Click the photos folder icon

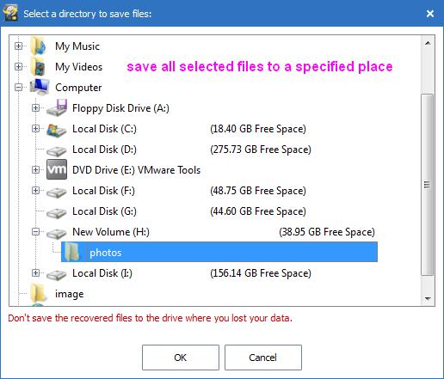pyautogui.click(x=71, y=252)
